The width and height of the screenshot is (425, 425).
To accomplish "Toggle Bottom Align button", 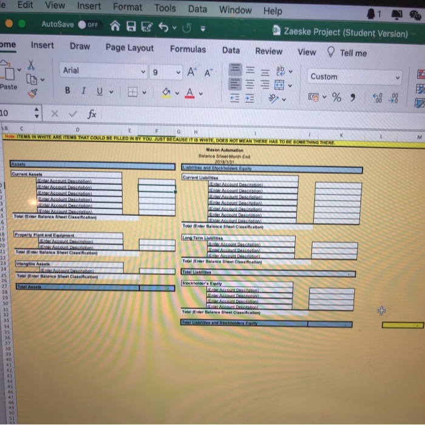I will (265, 72).
